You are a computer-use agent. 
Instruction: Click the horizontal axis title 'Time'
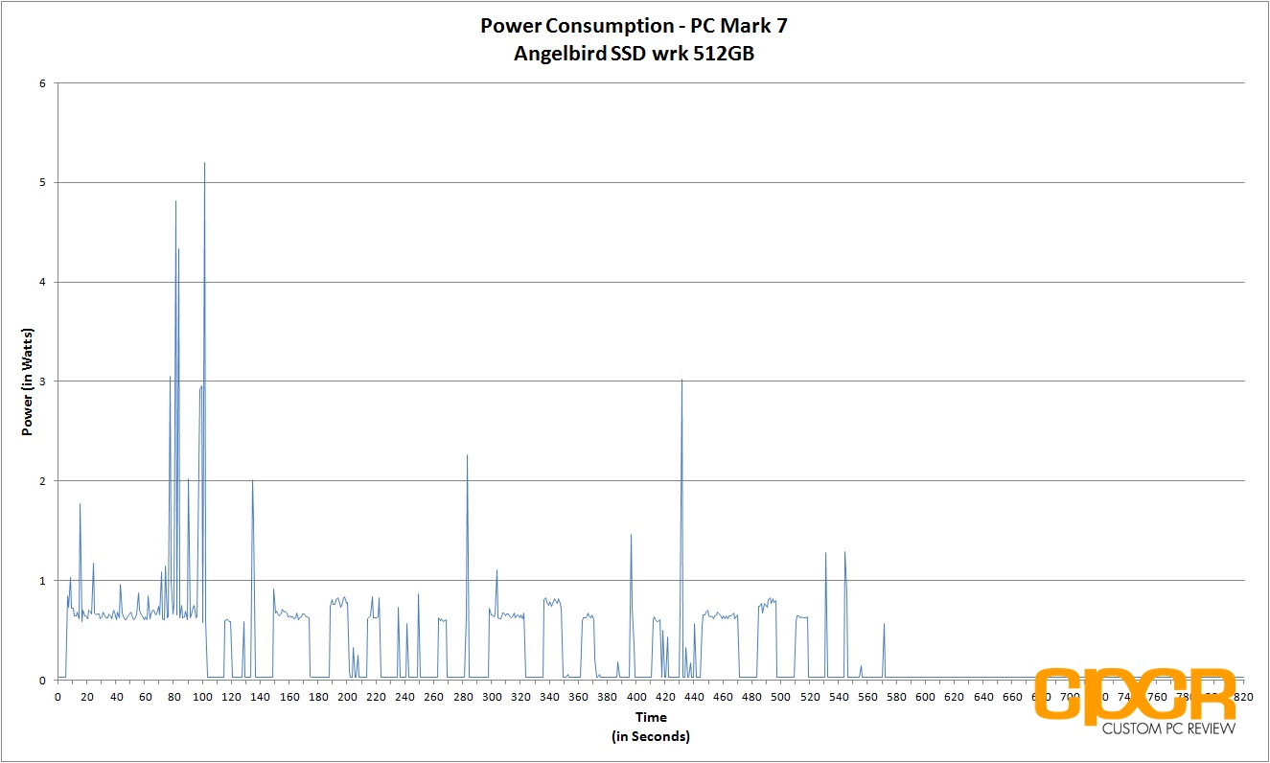[x=650, y=717]
